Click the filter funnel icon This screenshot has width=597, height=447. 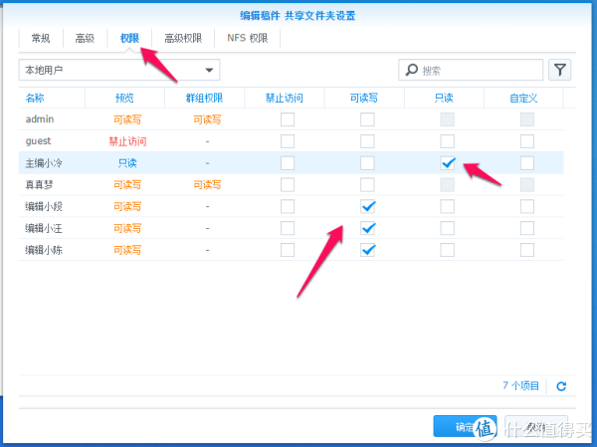(560, 70)
